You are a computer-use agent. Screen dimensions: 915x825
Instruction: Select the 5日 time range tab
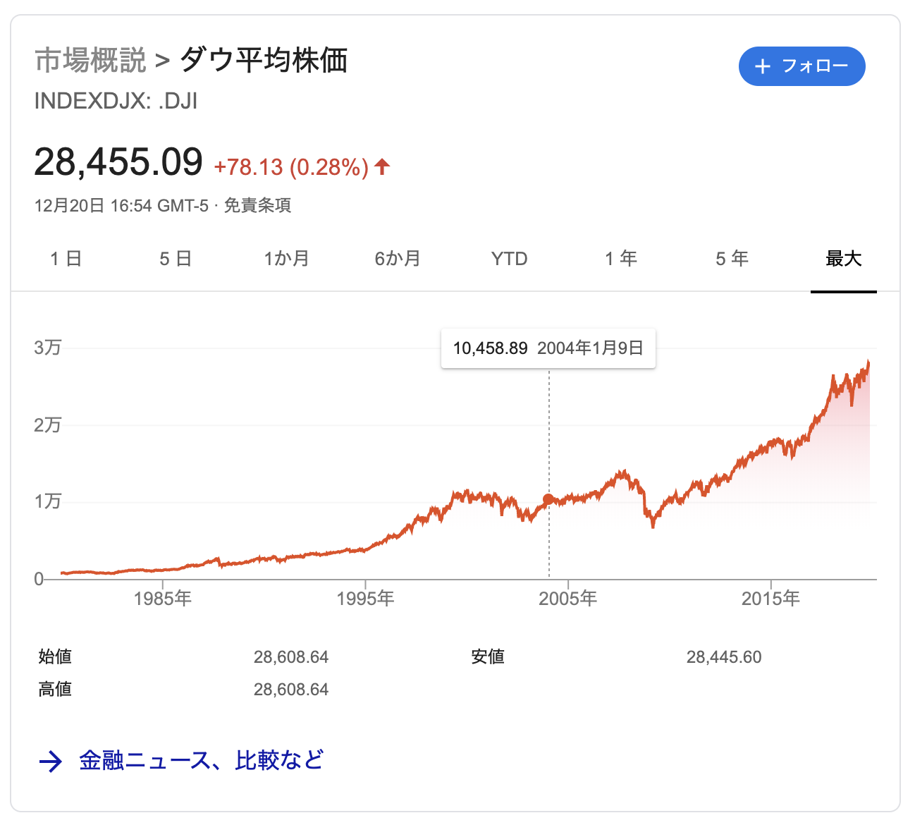(x=176, y=259)
